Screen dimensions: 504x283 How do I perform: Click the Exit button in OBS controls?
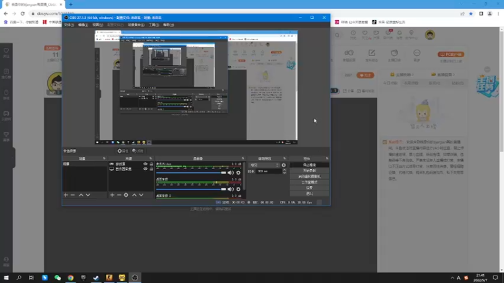[x=309, y=194]
